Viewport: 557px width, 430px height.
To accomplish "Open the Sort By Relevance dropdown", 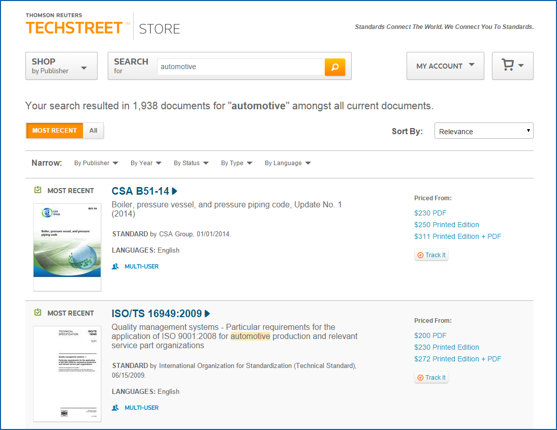I will [x=483, y=131].
